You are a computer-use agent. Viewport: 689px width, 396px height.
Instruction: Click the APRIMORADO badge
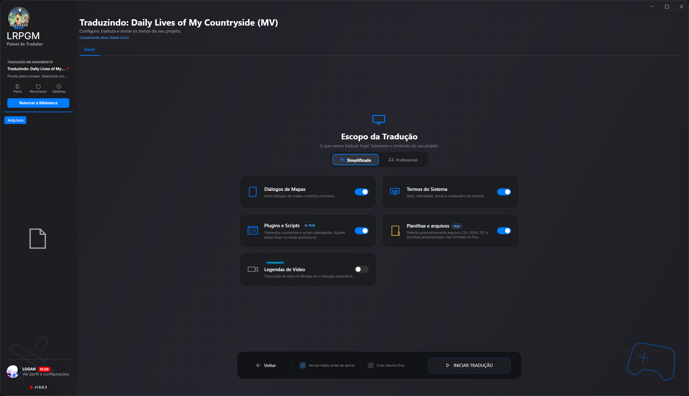pos(275,263)
